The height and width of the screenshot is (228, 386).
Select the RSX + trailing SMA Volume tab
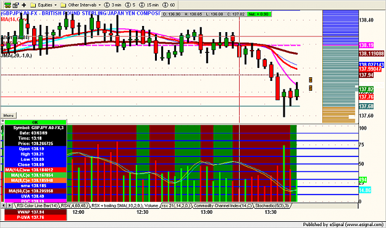click(125, 206)
